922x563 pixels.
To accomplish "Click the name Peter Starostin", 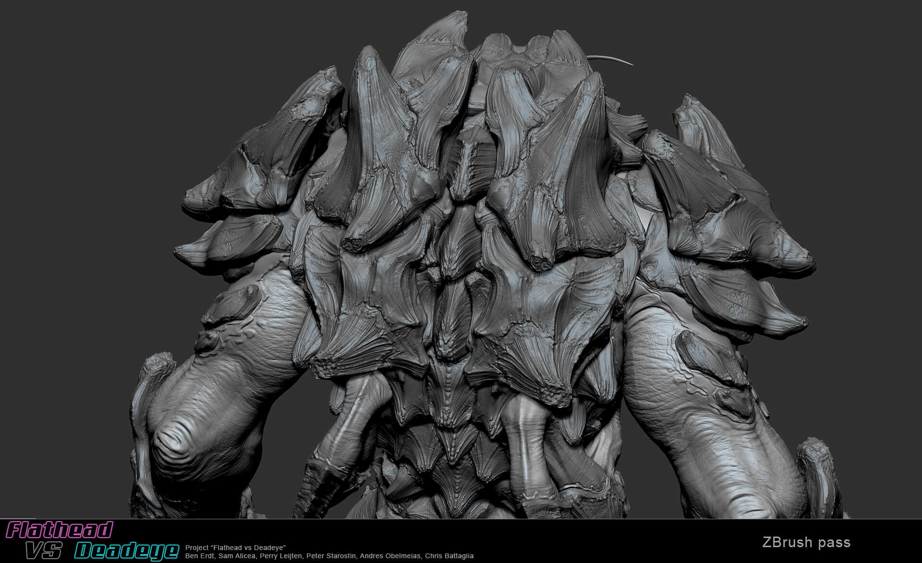I will (332, 556).
